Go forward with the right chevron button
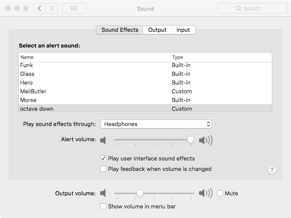The height and width of the screenshot is (218, 291). (x=52, y=8)
